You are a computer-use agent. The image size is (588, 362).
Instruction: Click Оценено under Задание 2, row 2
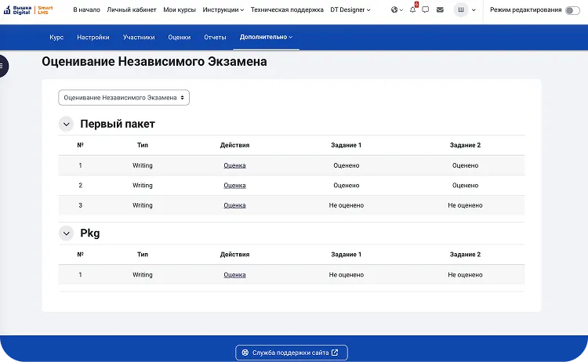click(x=465, y=185)
